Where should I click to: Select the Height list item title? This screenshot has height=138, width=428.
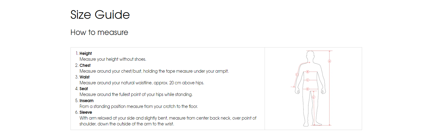coord(86,53)
